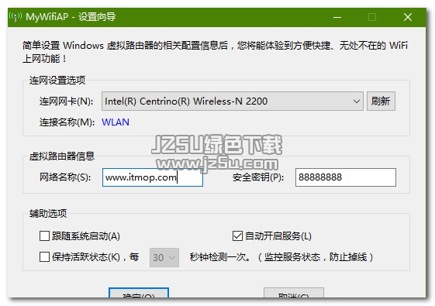Click the 刷新 refresh button
This screenshot has width=435, height=306.
click(x=381, y=101)
